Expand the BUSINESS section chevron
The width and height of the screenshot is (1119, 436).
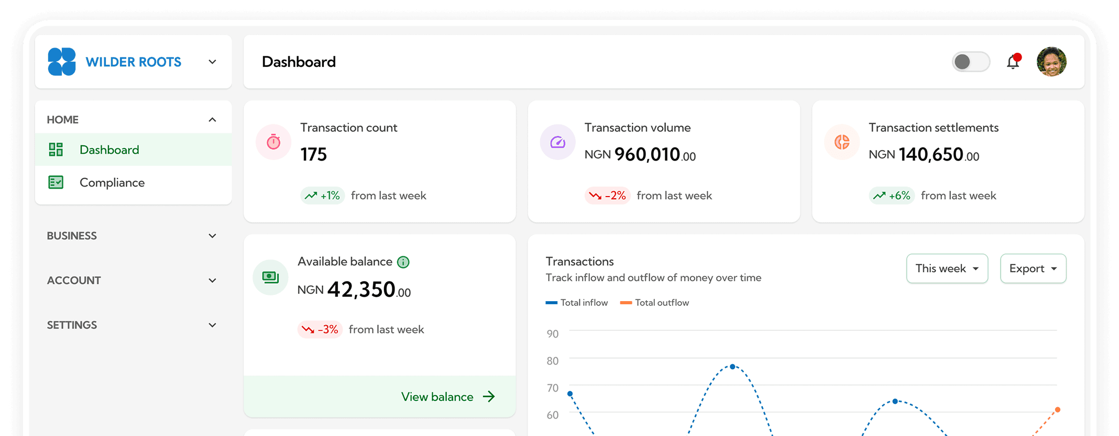pos(212,236)
